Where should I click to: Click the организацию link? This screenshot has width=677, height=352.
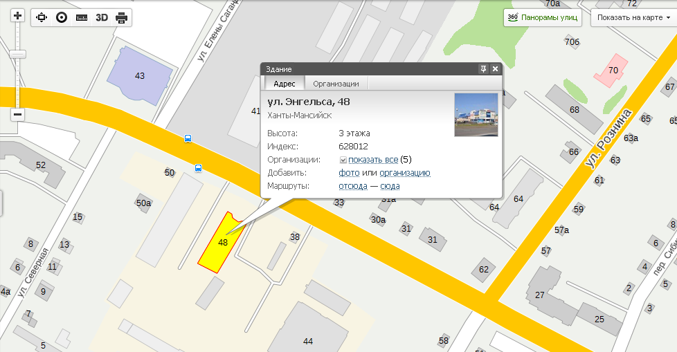[405, 173]
